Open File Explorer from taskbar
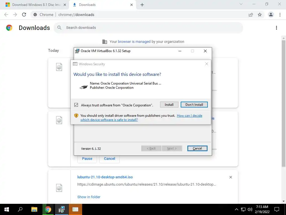Screen dimensions: 286x215 coord(34,209)
